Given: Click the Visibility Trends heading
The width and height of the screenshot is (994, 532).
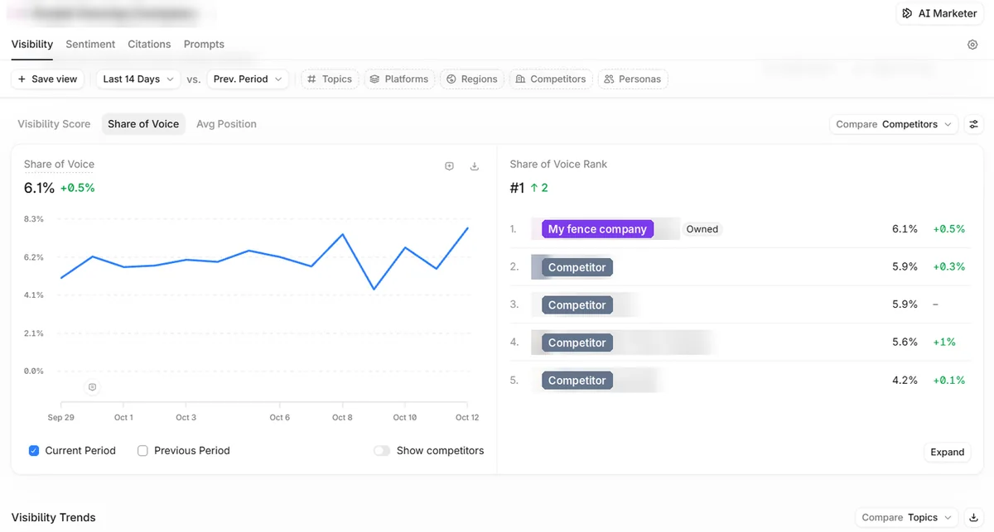Looking at the screenshot, I should [54, 518].
